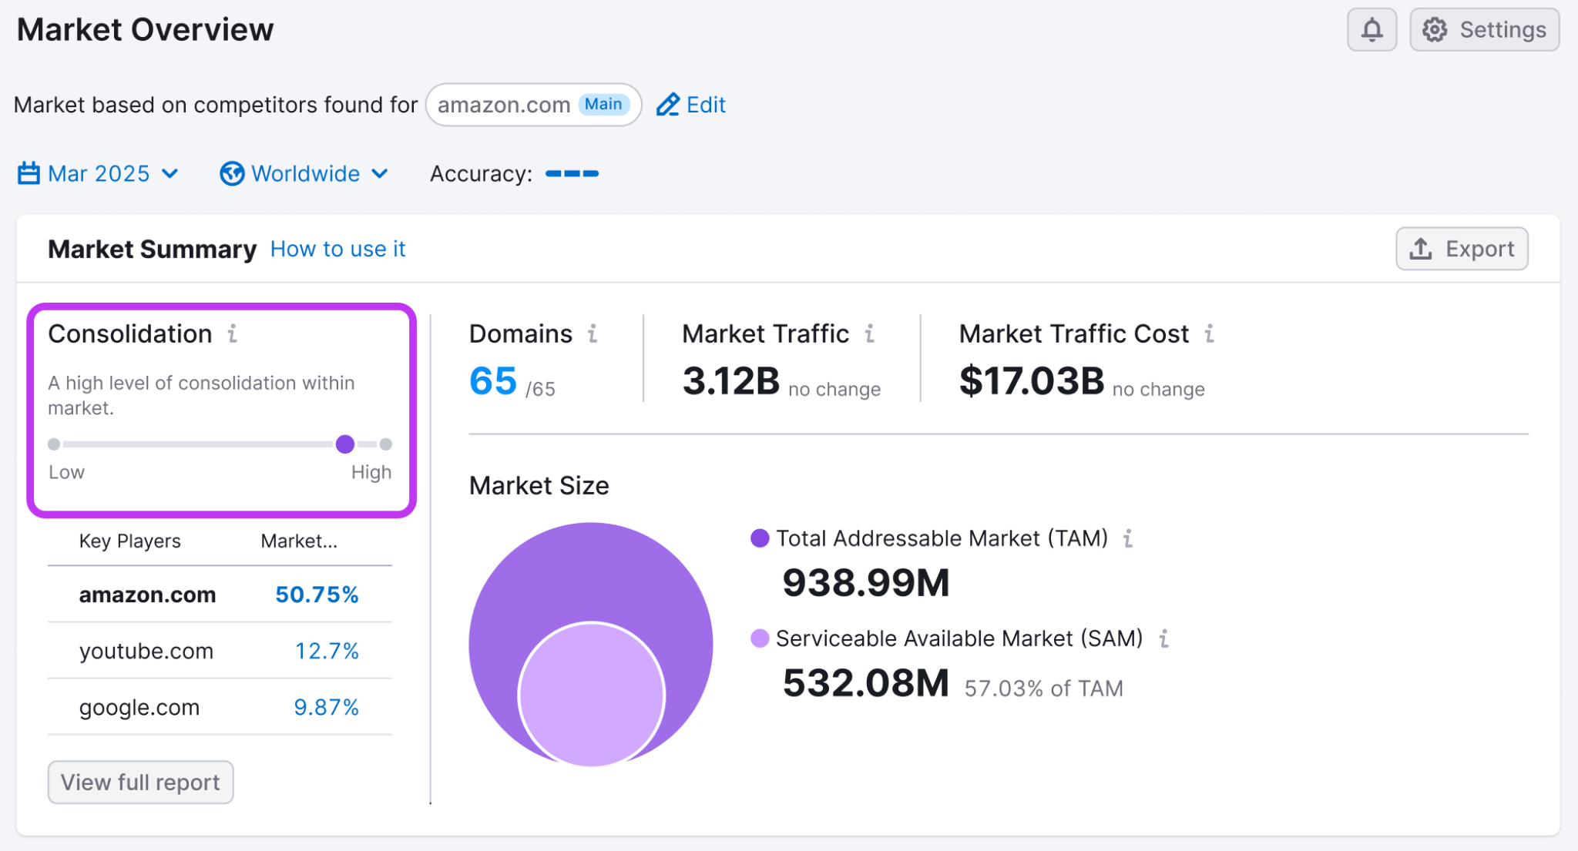
Task: Click the TAM info icon
Action: point(1128,538)
